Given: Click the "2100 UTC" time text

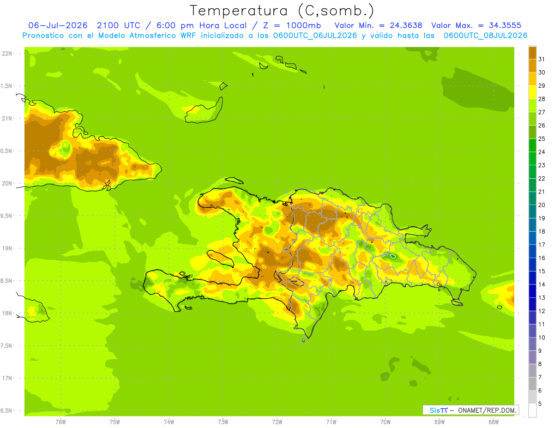Looking at the screenshot, I should coord(118,25).
